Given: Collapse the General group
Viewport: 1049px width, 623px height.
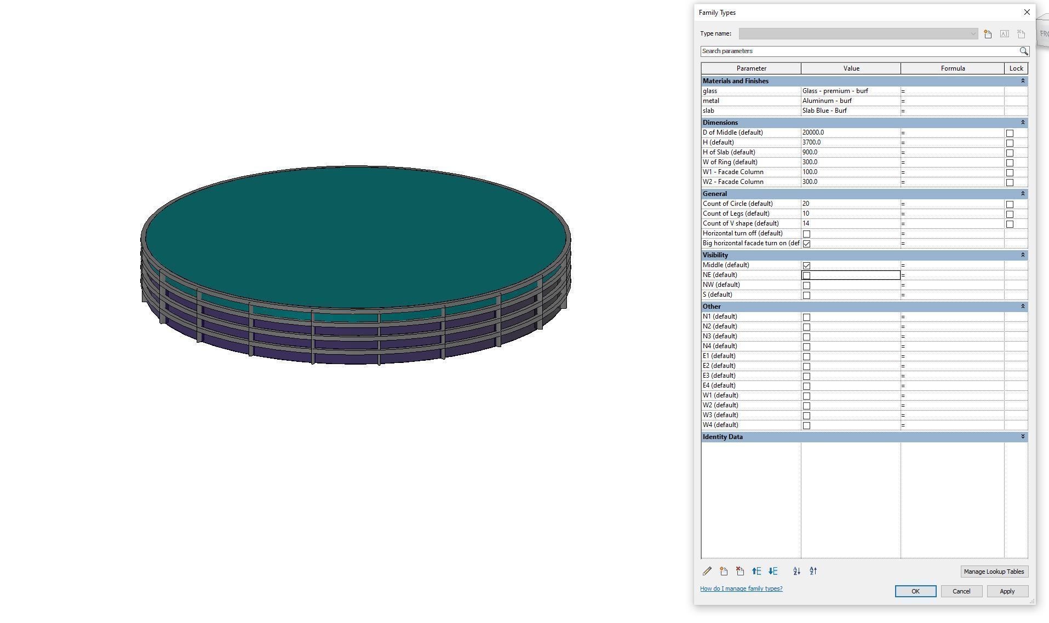Looking at the screenshot, I should (x=1022, y=194).
